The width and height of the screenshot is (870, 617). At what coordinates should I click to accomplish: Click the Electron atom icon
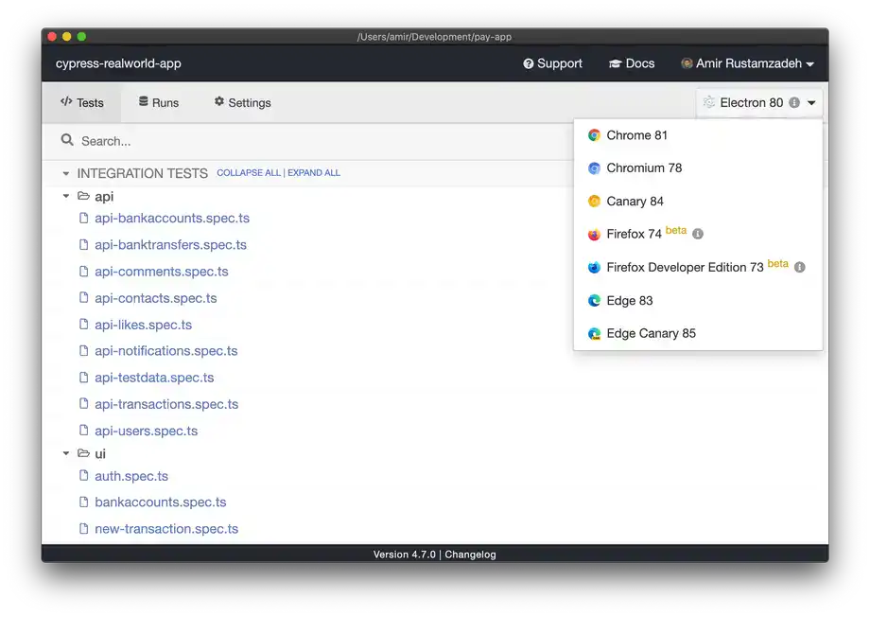click(709, 102)
